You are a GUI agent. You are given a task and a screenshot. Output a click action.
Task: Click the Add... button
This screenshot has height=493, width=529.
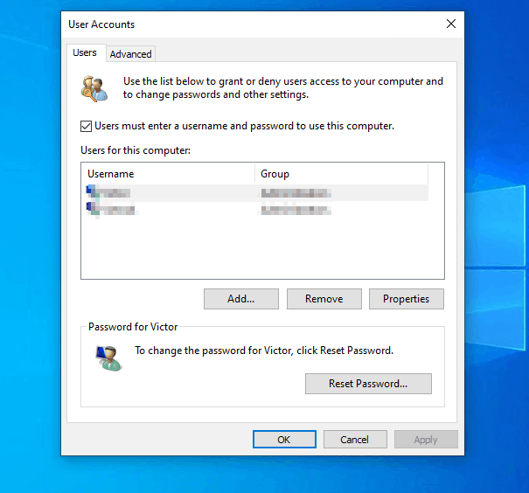click(240, 299)
